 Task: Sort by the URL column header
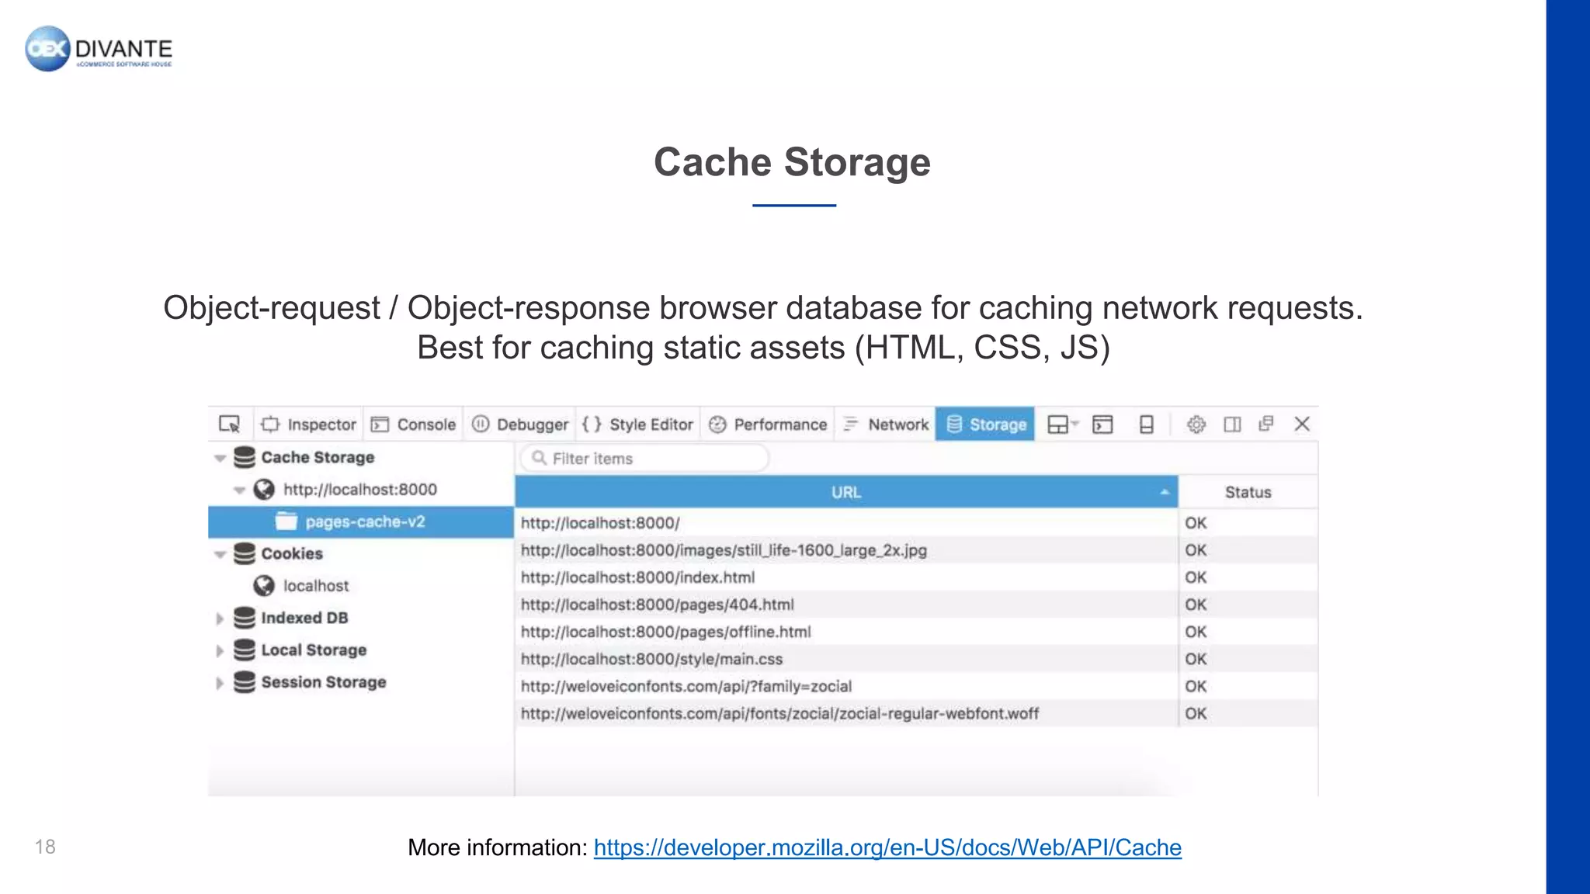tap(845, 492)
